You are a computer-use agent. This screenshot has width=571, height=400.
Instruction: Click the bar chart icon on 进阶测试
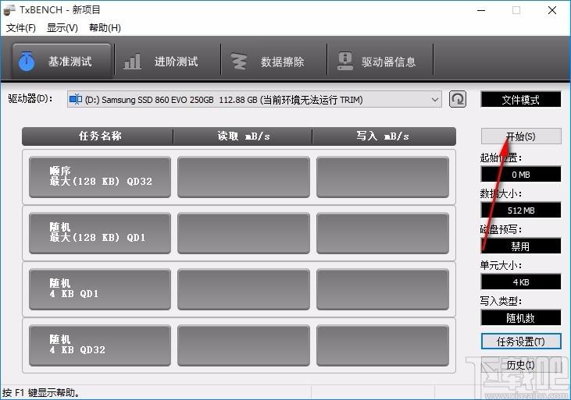coord(132,61)
